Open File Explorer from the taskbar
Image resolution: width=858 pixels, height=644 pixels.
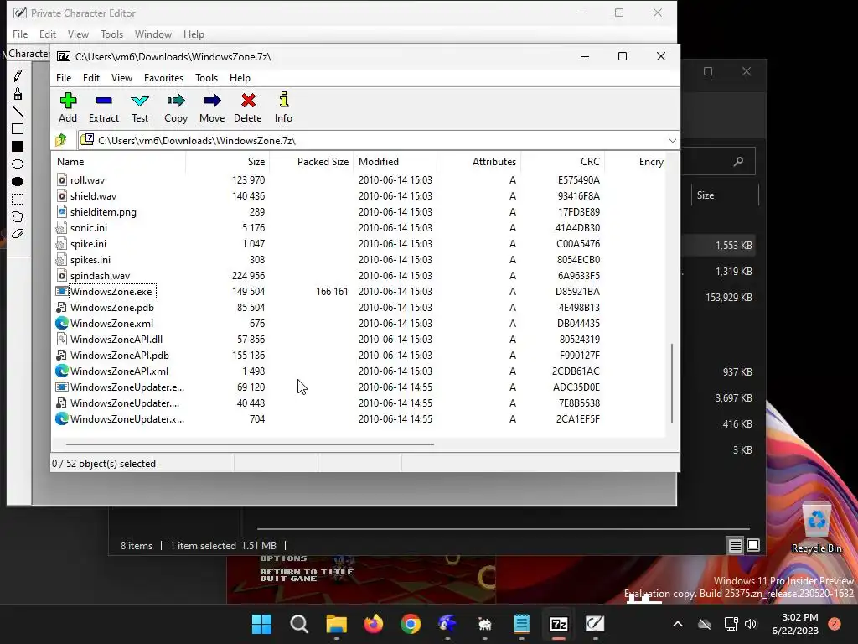coord(336,624)
